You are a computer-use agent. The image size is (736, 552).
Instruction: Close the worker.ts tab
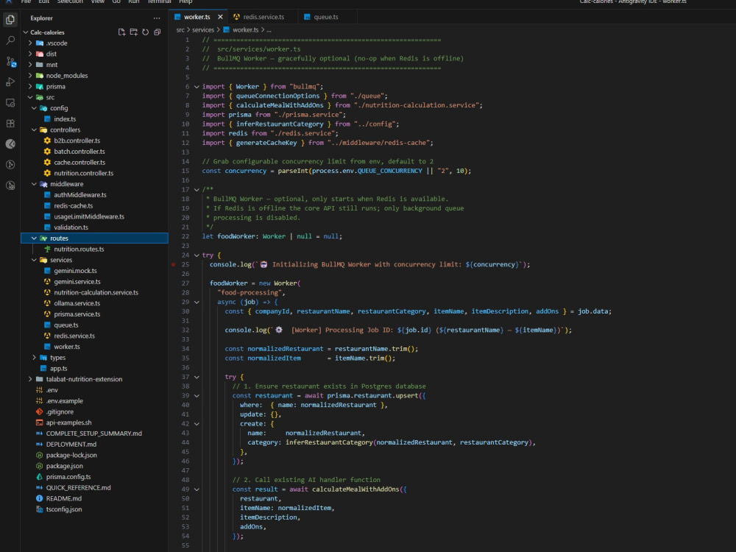(x=220, y=17)
